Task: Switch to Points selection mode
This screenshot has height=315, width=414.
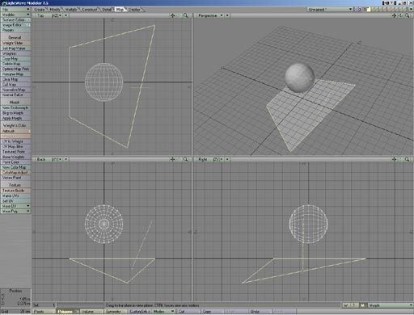Action: pos(44,312)
